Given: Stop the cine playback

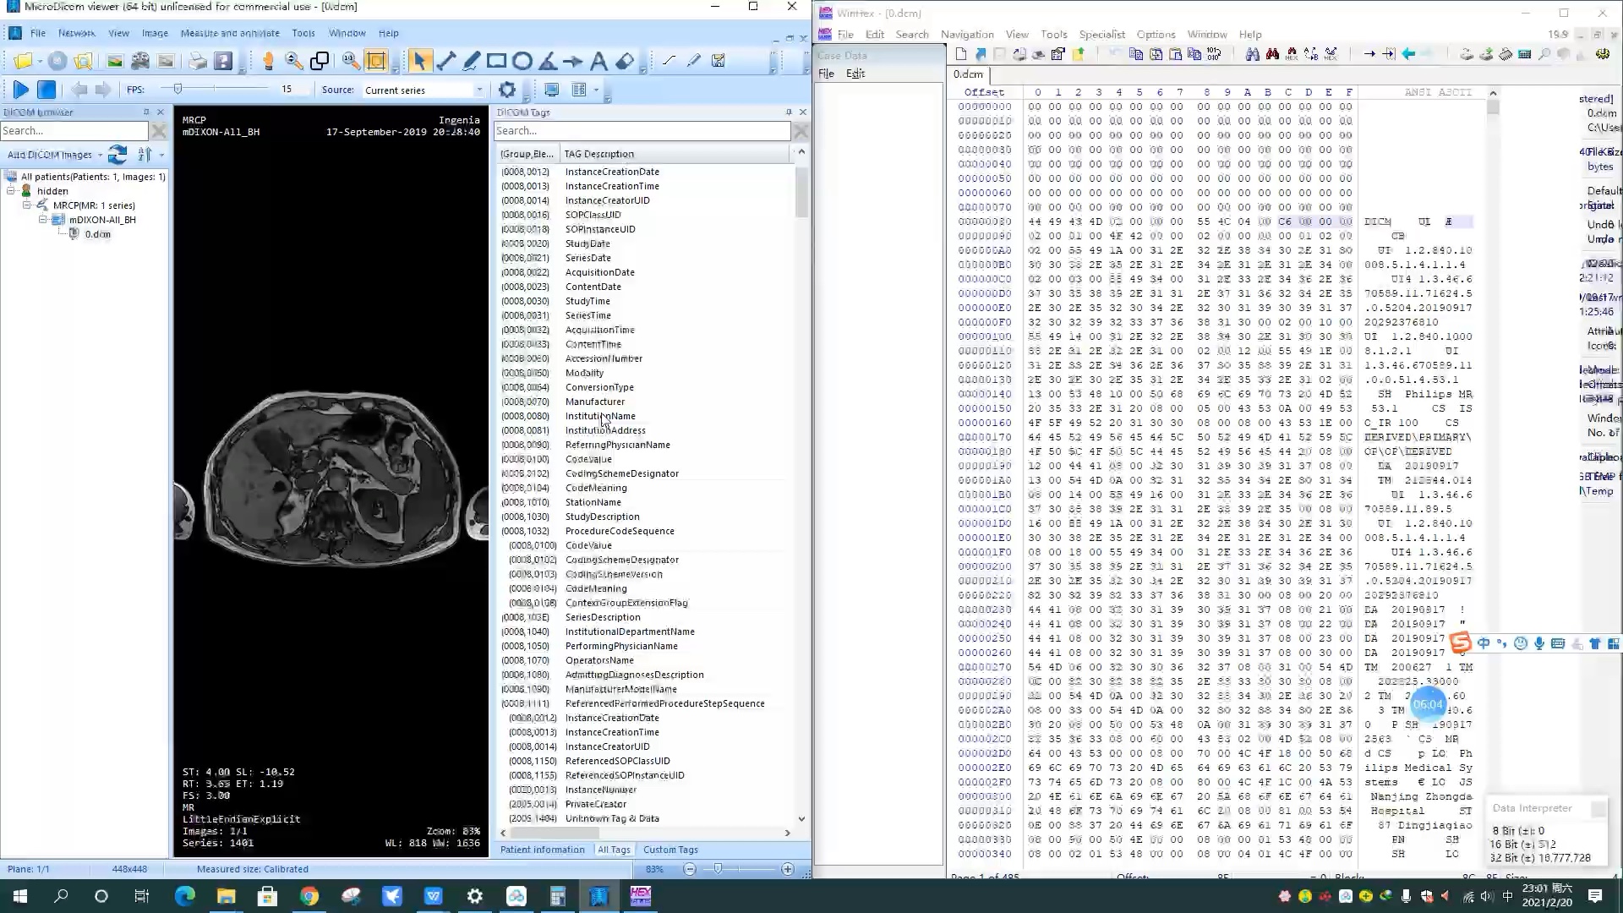Looking at the screenshot, I should coord(46,90).
